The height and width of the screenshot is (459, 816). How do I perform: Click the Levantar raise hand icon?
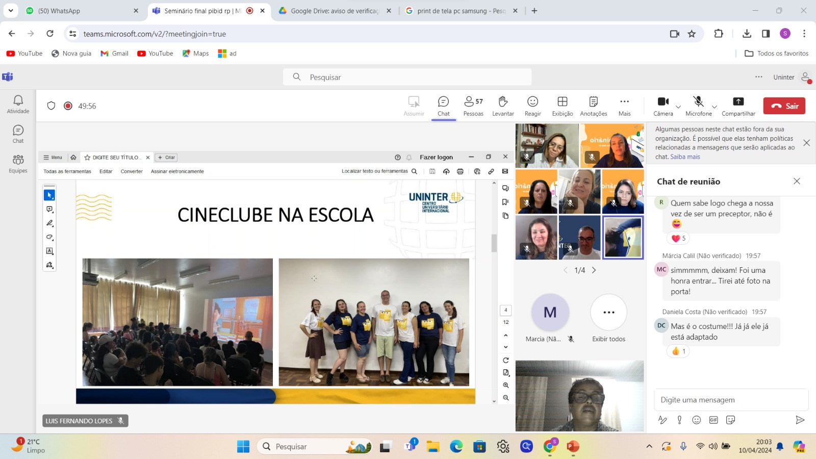pyautogui.click(x=503, y=106)
